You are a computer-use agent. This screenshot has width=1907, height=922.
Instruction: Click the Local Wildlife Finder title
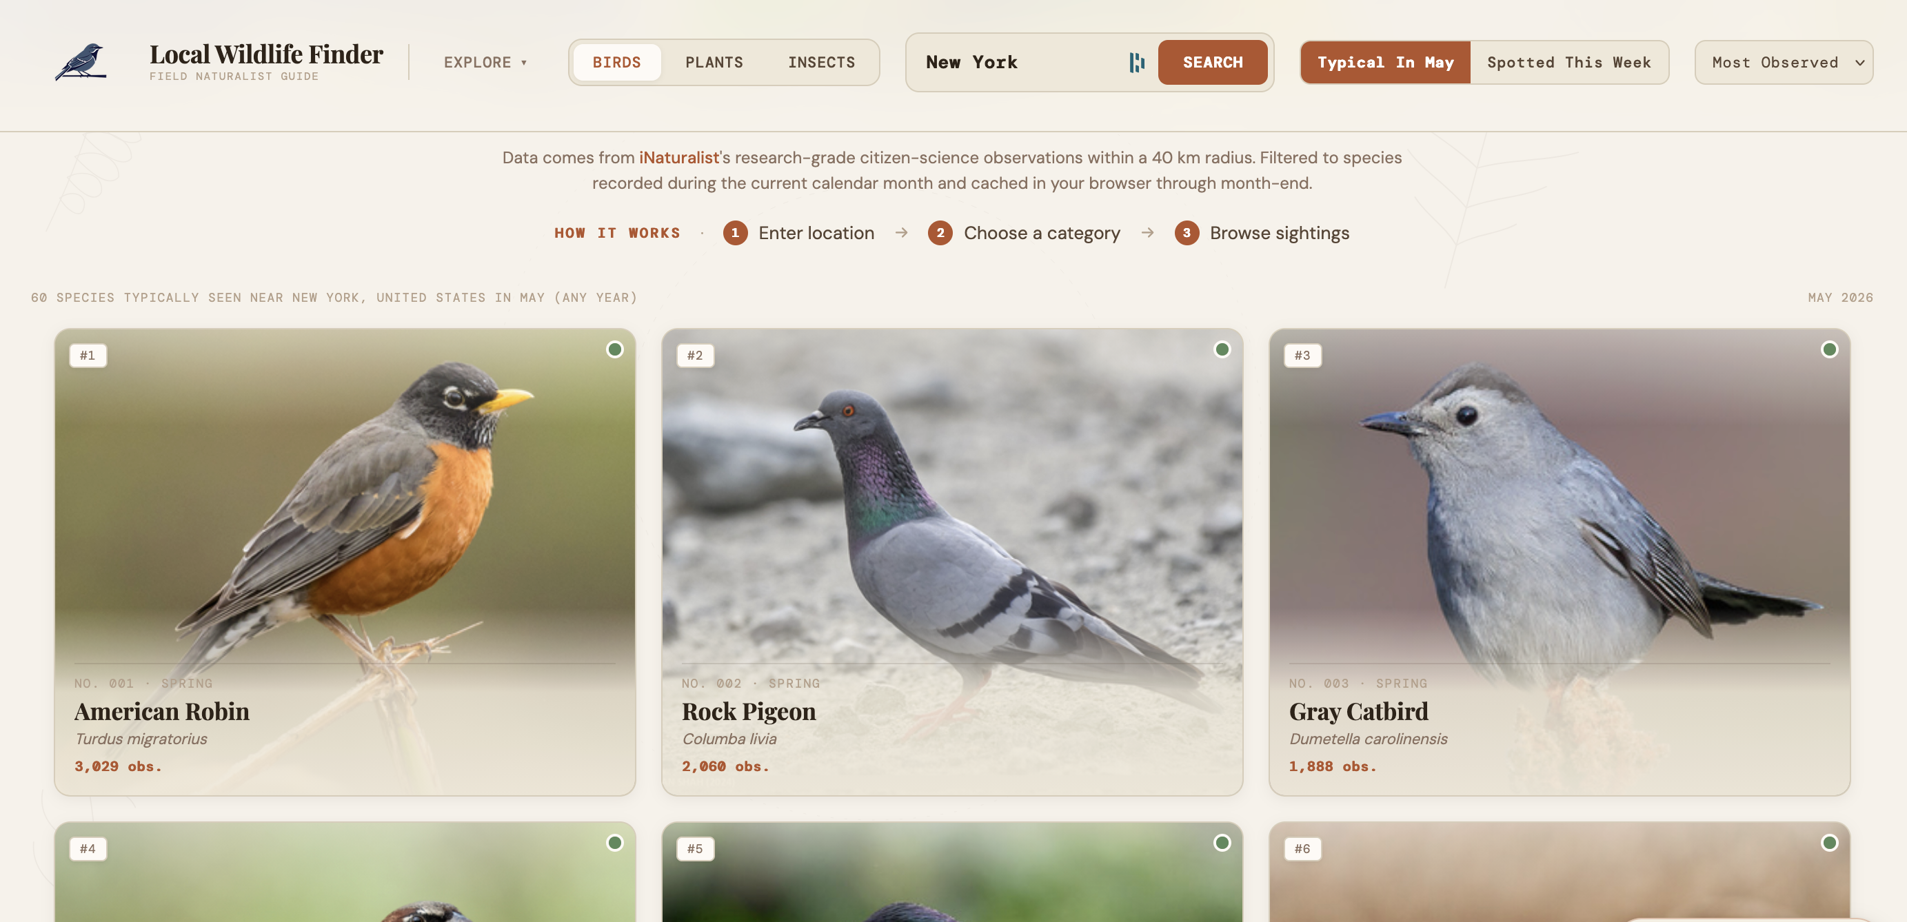pyautogui.click(x=265, y=54)
